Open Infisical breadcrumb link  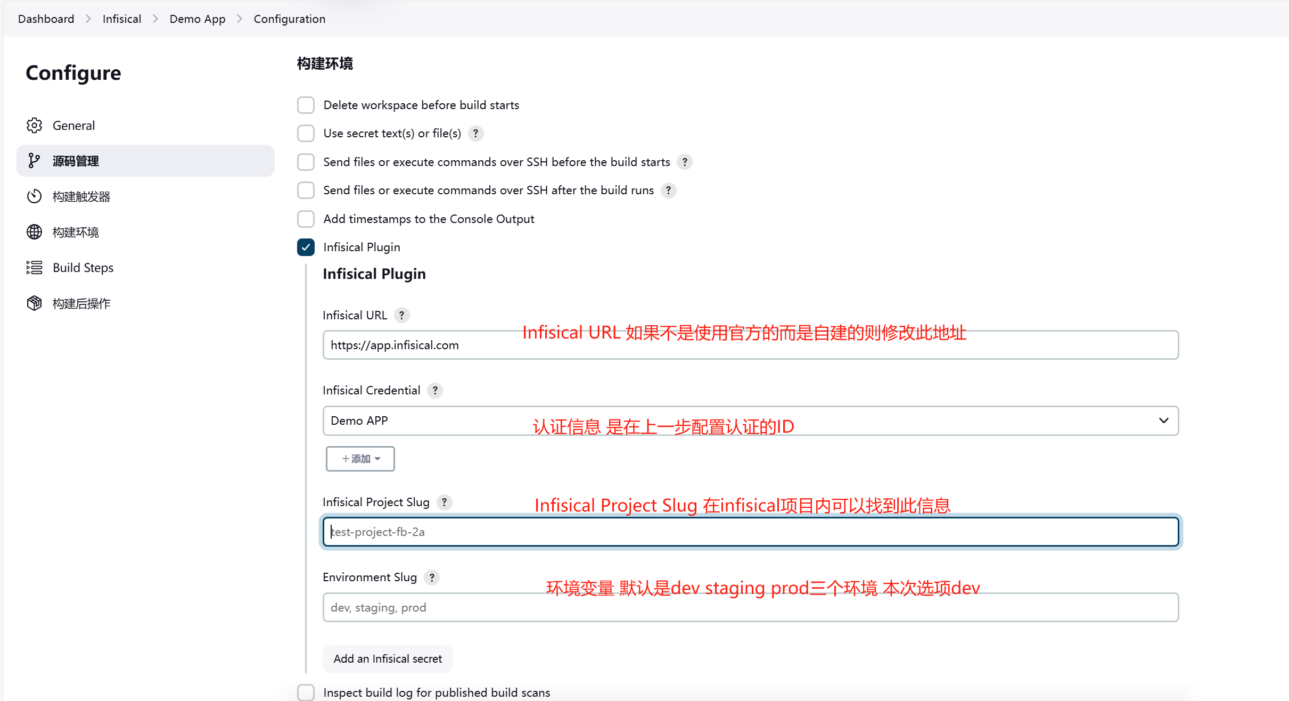click(x=122, y=19)
